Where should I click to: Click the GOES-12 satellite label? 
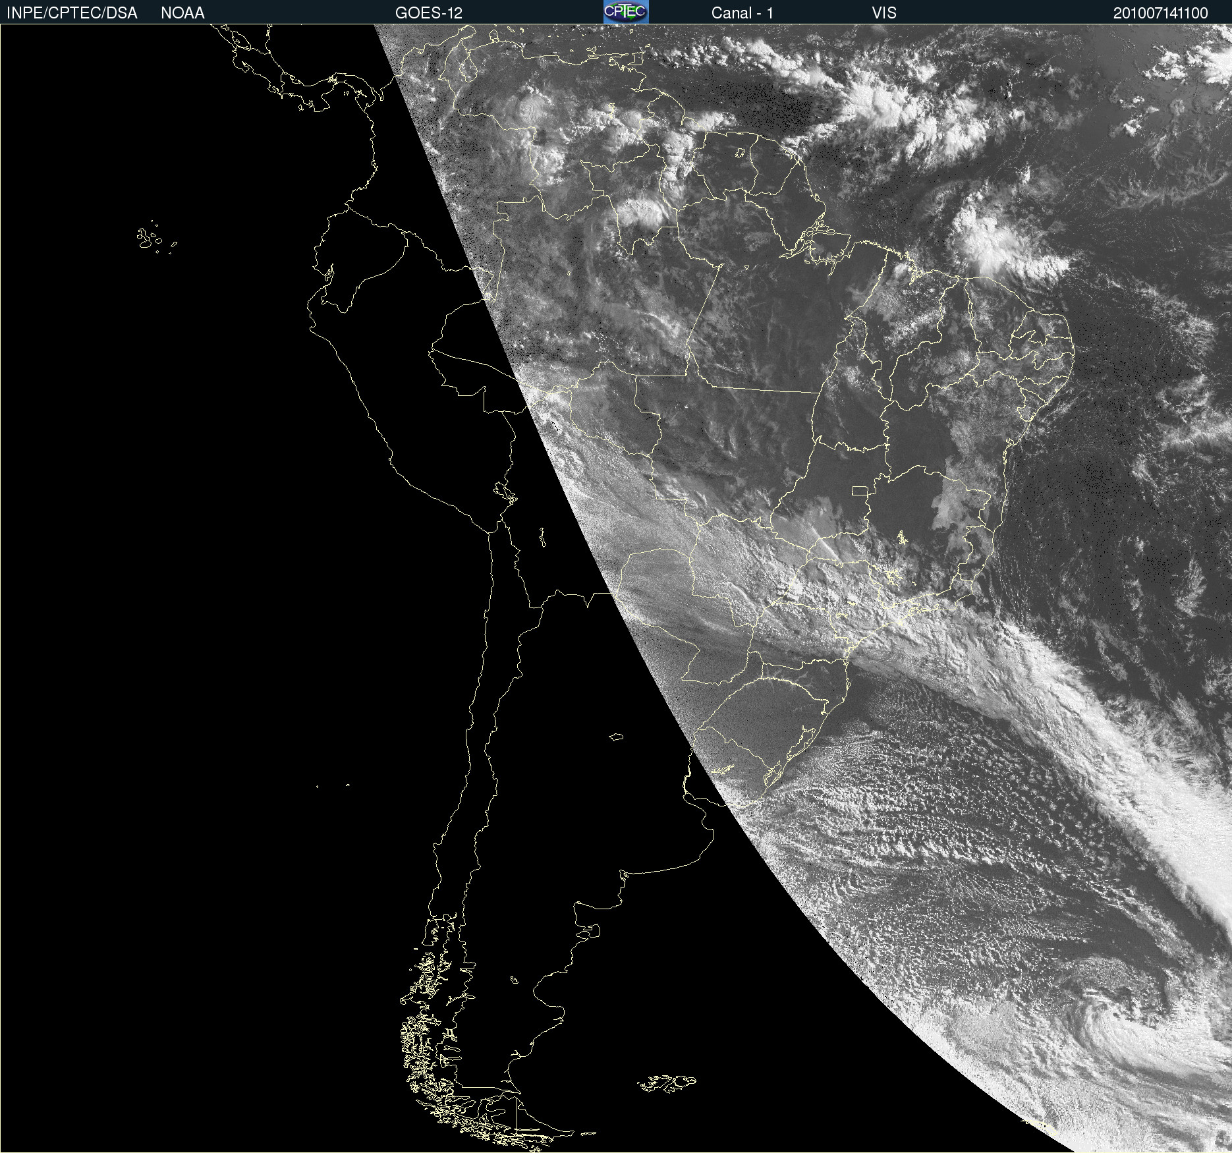click(429, 13)
